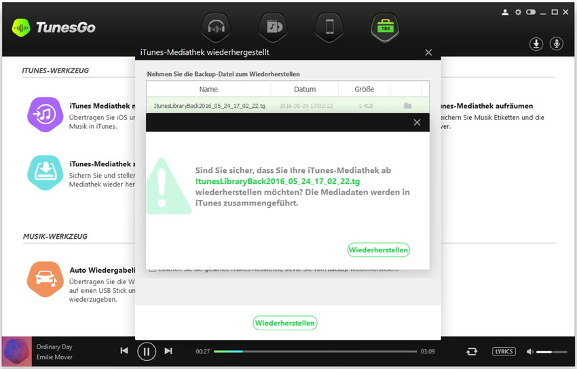Screen dimensions: 577x369
Task: Toggle the repeat mode icon
Action: click(x=472, y=352)
